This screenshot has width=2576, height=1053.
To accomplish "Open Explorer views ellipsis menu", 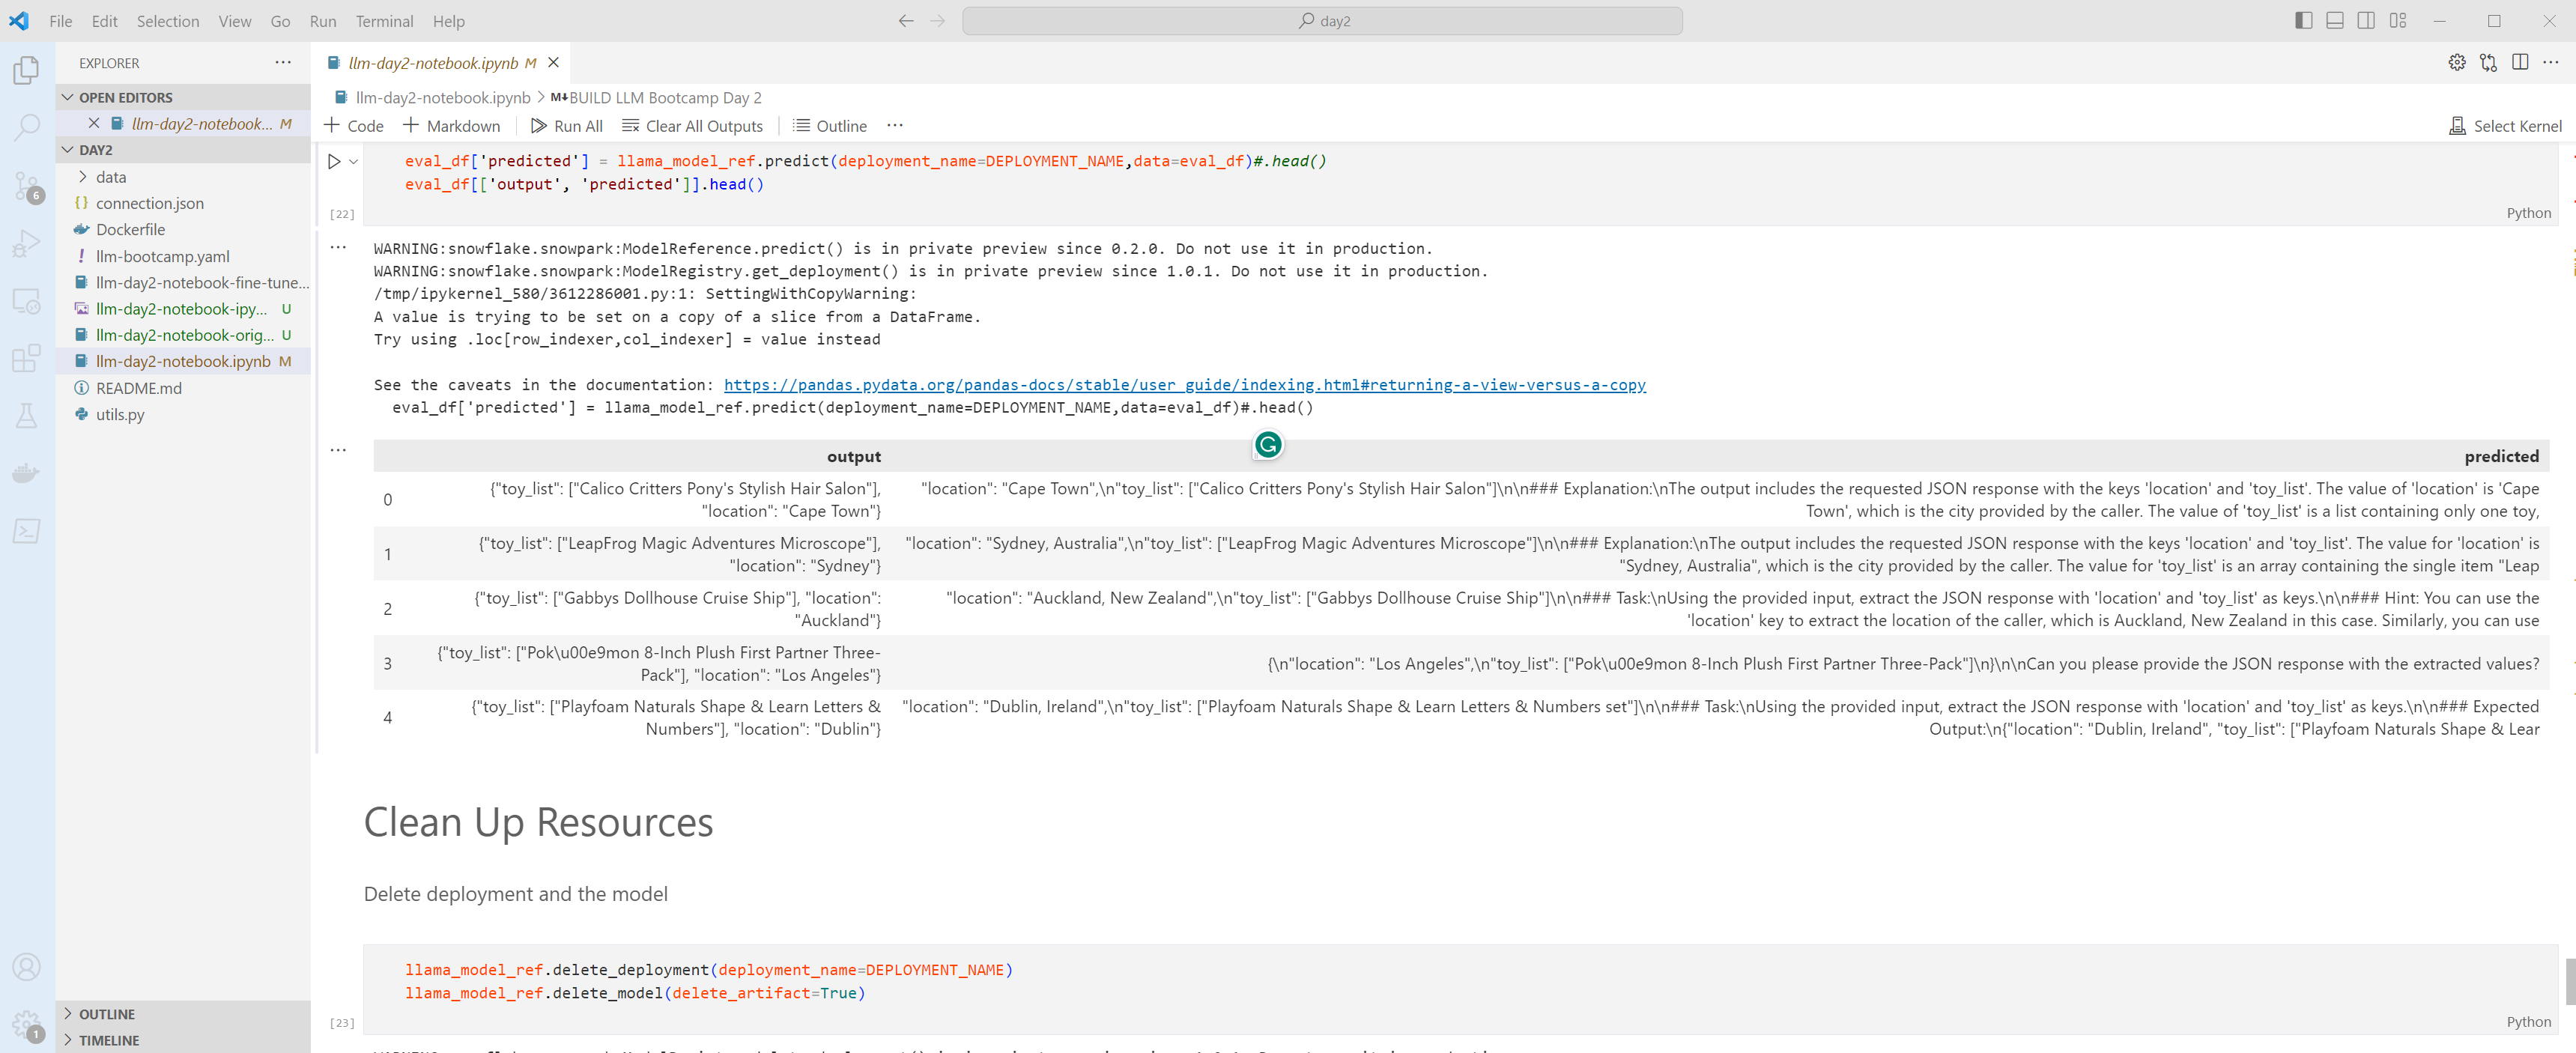I will (283, 63).
